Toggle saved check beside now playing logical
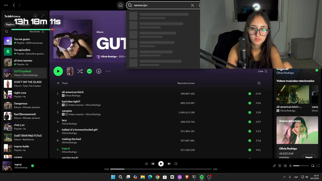Screen dimensions: 322x181 32,166
